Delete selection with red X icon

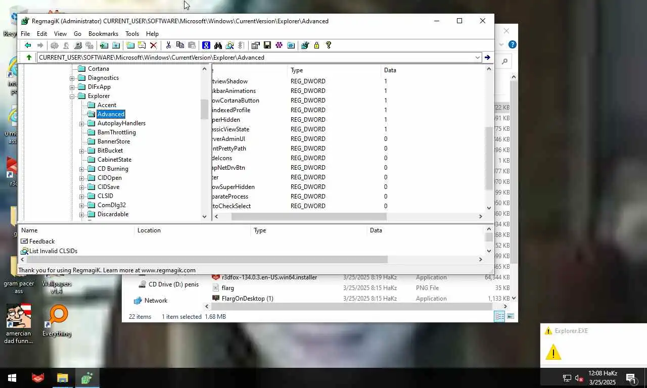coord(154,45)
